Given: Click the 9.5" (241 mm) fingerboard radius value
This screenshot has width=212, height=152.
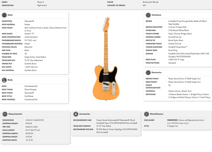Looking at the screenshot, I should [x=30, y=40].
